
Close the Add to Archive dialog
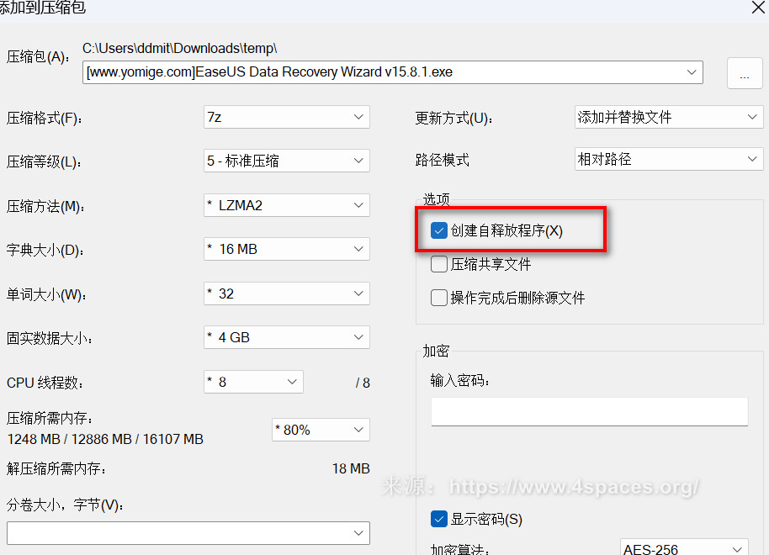pos(756,8)
